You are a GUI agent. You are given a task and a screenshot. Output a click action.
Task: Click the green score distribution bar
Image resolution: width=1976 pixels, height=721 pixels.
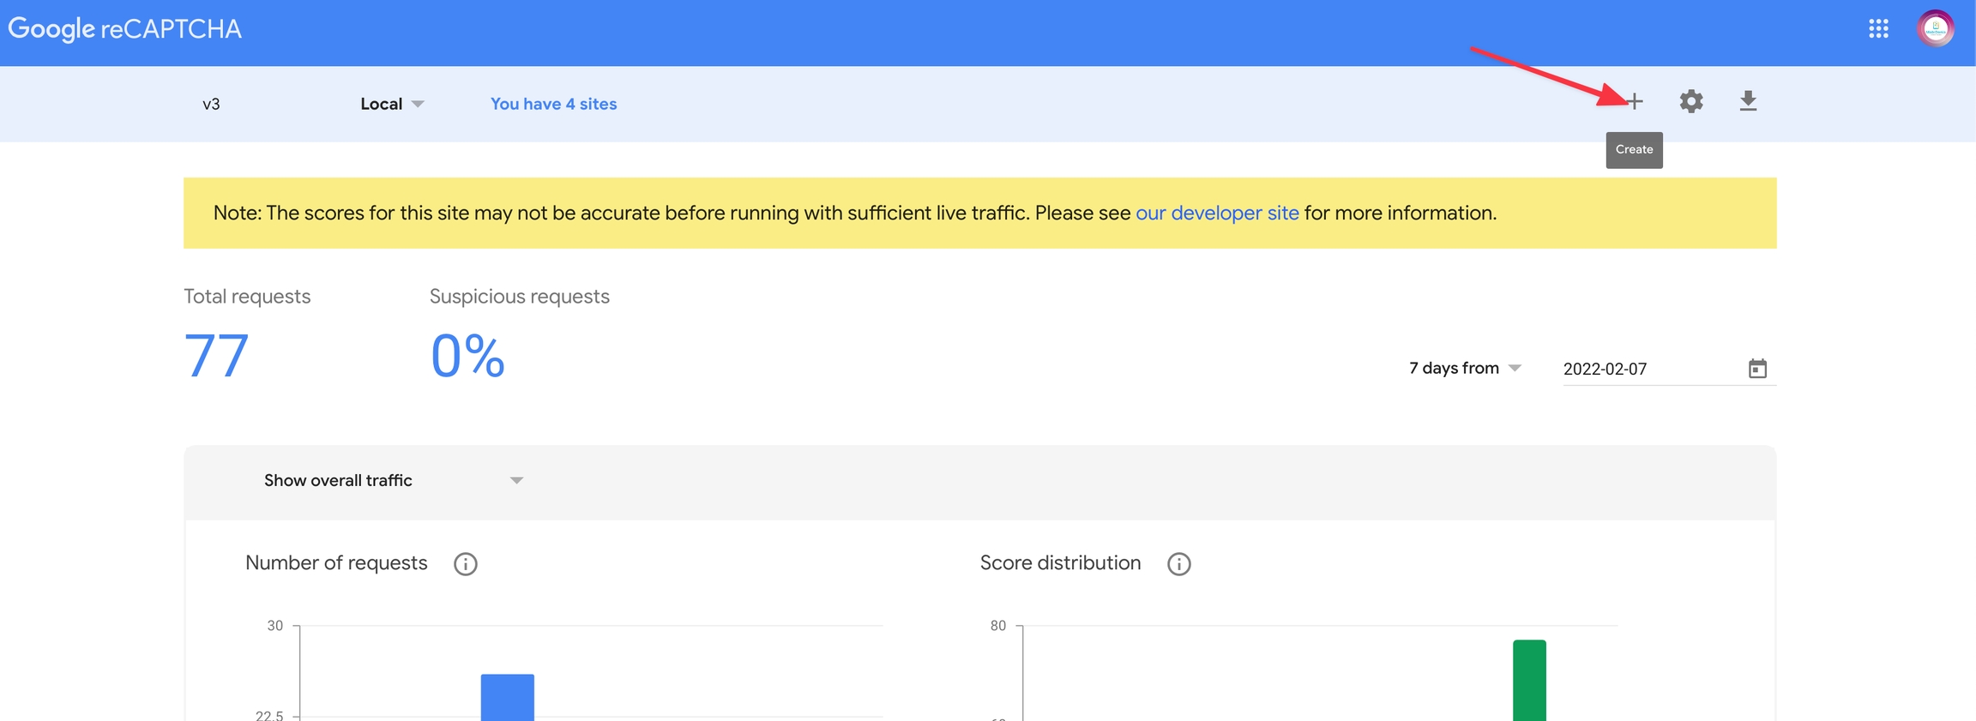(1529, 680)
